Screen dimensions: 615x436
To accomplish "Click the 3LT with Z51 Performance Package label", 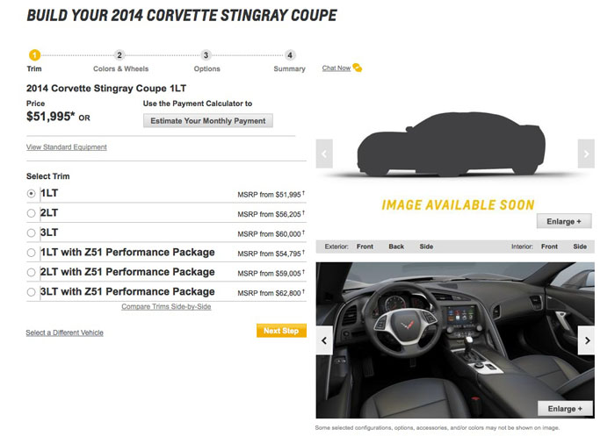I will click(x=127, y=291).
